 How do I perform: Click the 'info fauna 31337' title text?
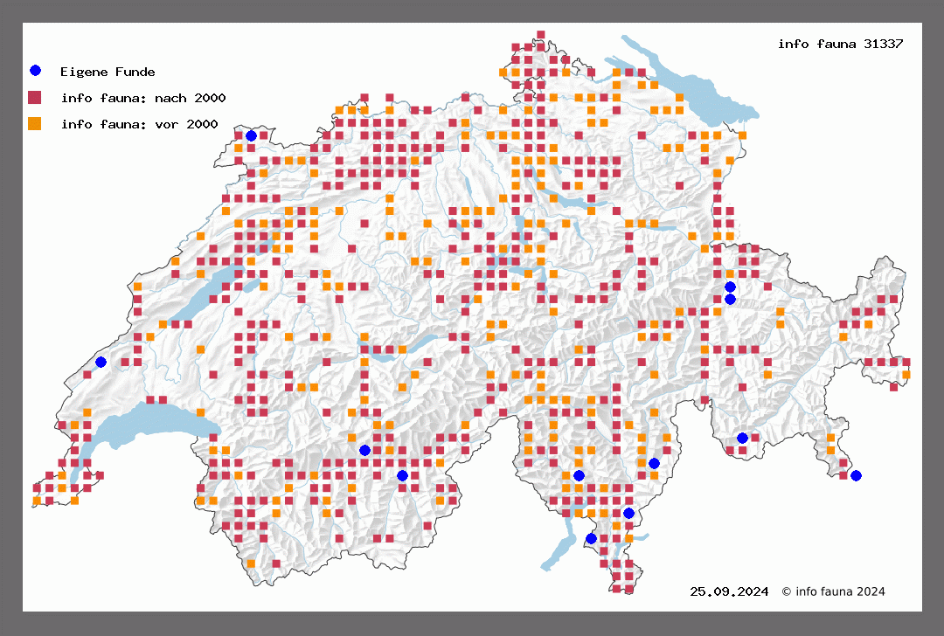(x=840, y=43)
